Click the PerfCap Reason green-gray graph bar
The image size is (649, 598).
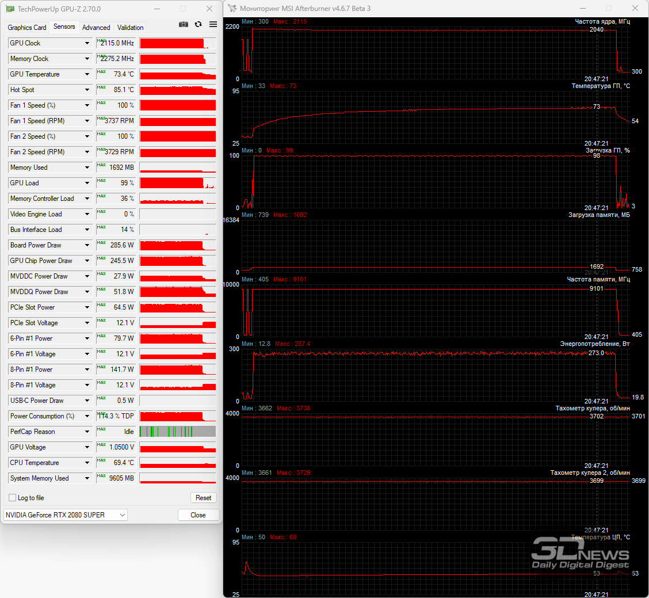tap(178, 432)
